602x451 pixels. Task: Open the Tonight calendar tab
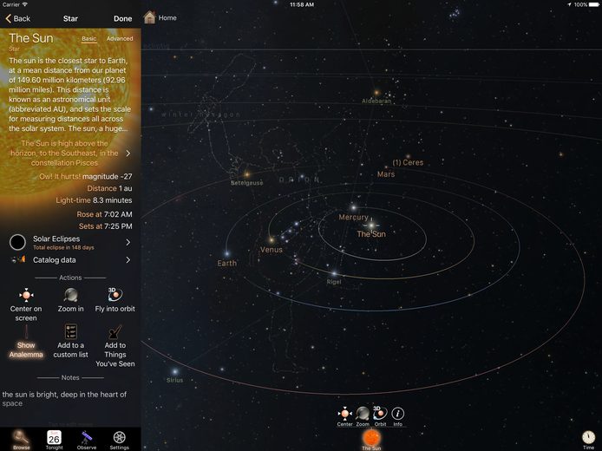(54, 440)
